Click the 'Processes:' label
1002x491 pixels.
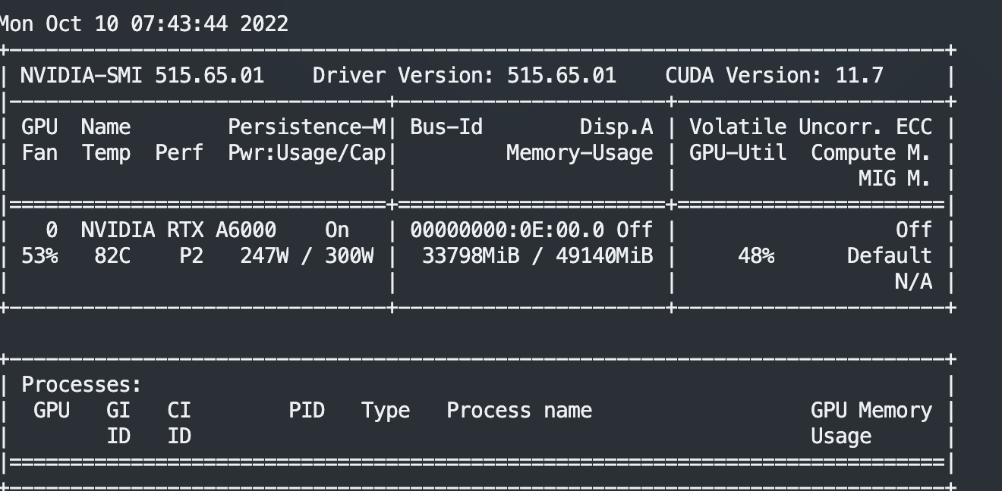[81, 384]
